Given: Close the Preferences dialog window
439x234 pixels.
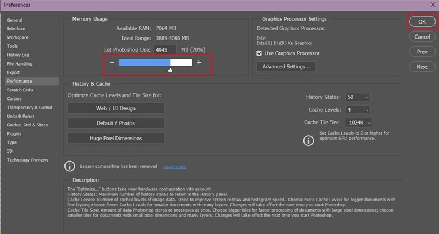Looking at the screenshot, I should (x=432, y=5).
